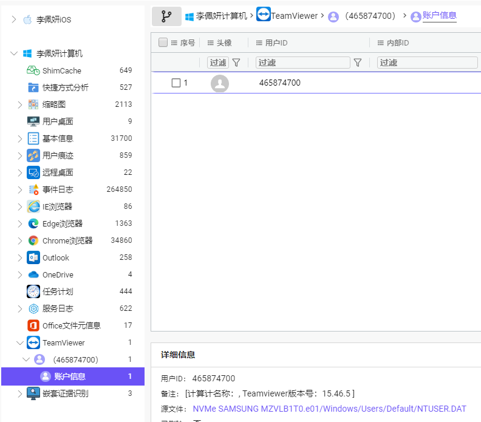Select the 账户信息 tree item
This screenshot has width=481, height=422.
[73, 376]
